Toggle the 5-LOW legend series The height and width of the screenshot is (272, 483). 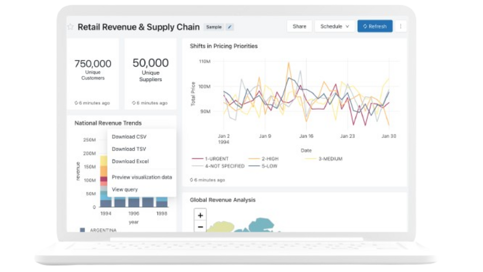coord(263,166)
